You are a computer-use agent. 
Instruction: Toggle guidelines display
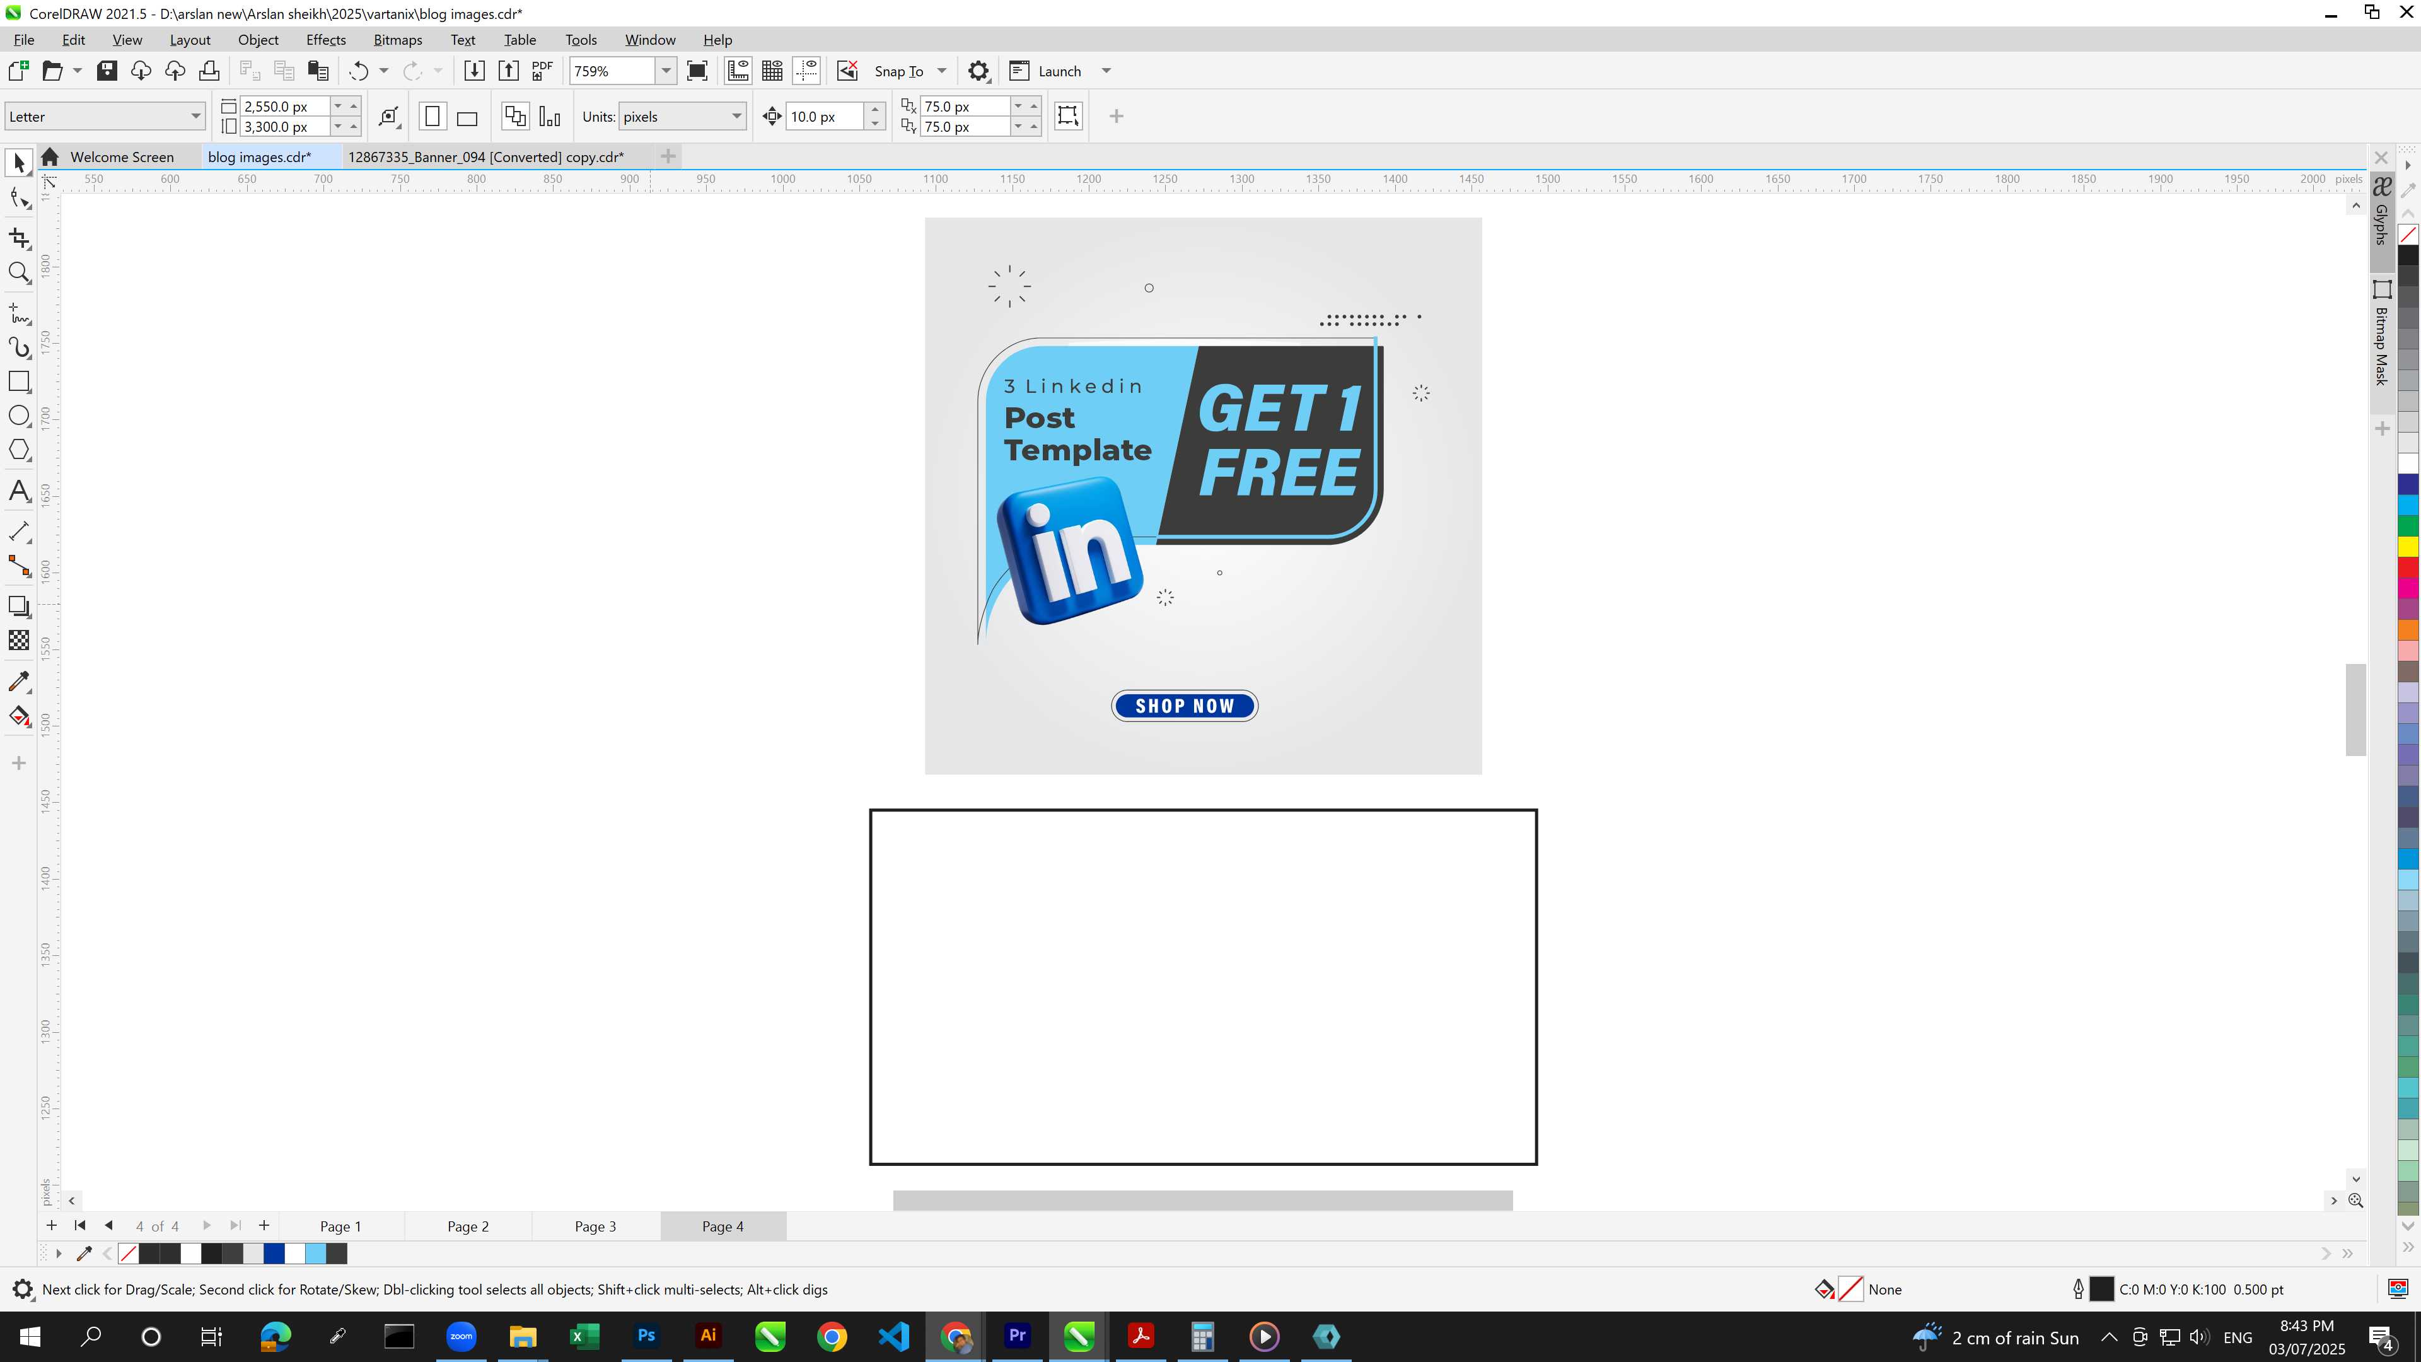click(806, 71)
